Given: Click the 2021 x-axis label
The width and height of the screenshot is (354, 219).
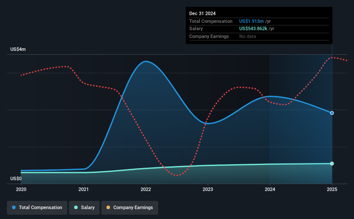Looking at the screenshot, I should coord(84,189).
